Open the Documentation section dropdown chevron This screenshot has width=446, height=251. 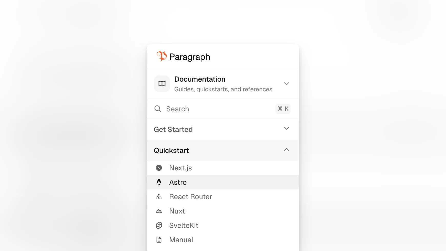[287, 84]
